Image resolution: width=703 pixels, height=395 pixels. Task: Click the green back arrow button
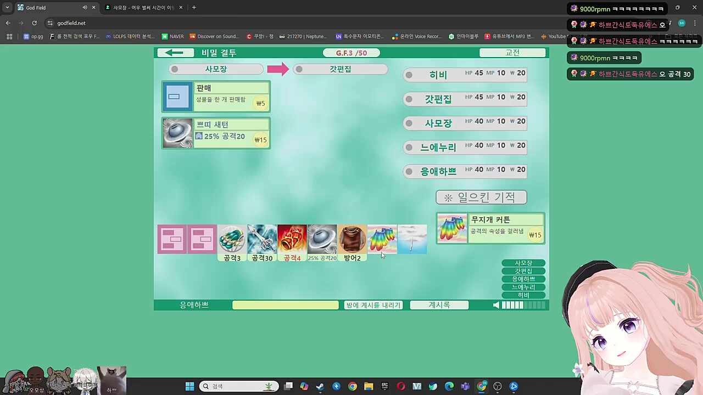click(x=176, y=53)
